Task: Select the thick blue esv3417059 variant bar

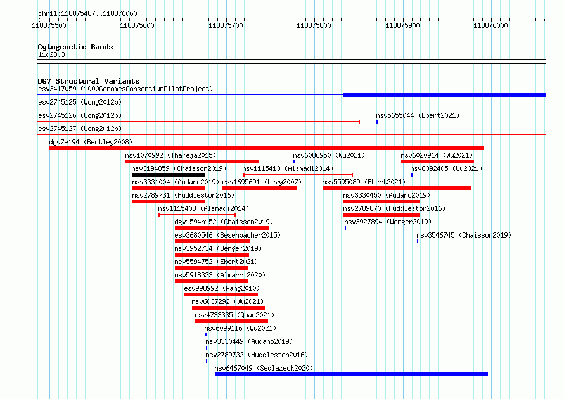Action: pos(445,95)
